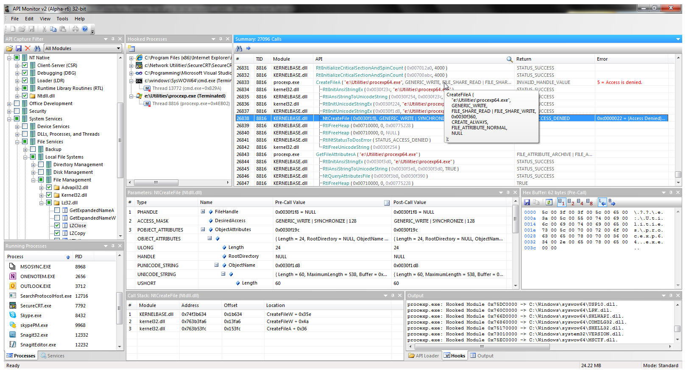Set hex view to 8-byte grouping
686x371 pixels.
589,202
